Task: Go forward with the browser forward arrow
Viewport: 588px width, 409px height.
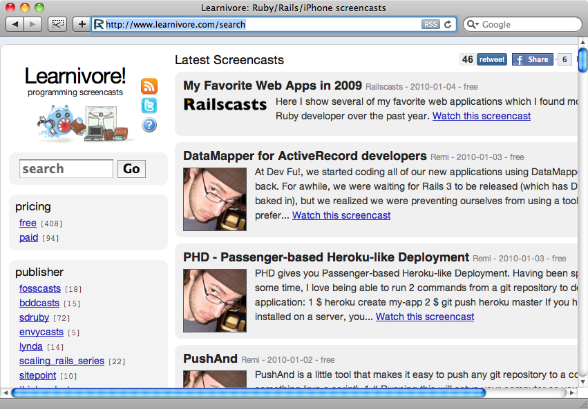Action: (x=32, y=24)
